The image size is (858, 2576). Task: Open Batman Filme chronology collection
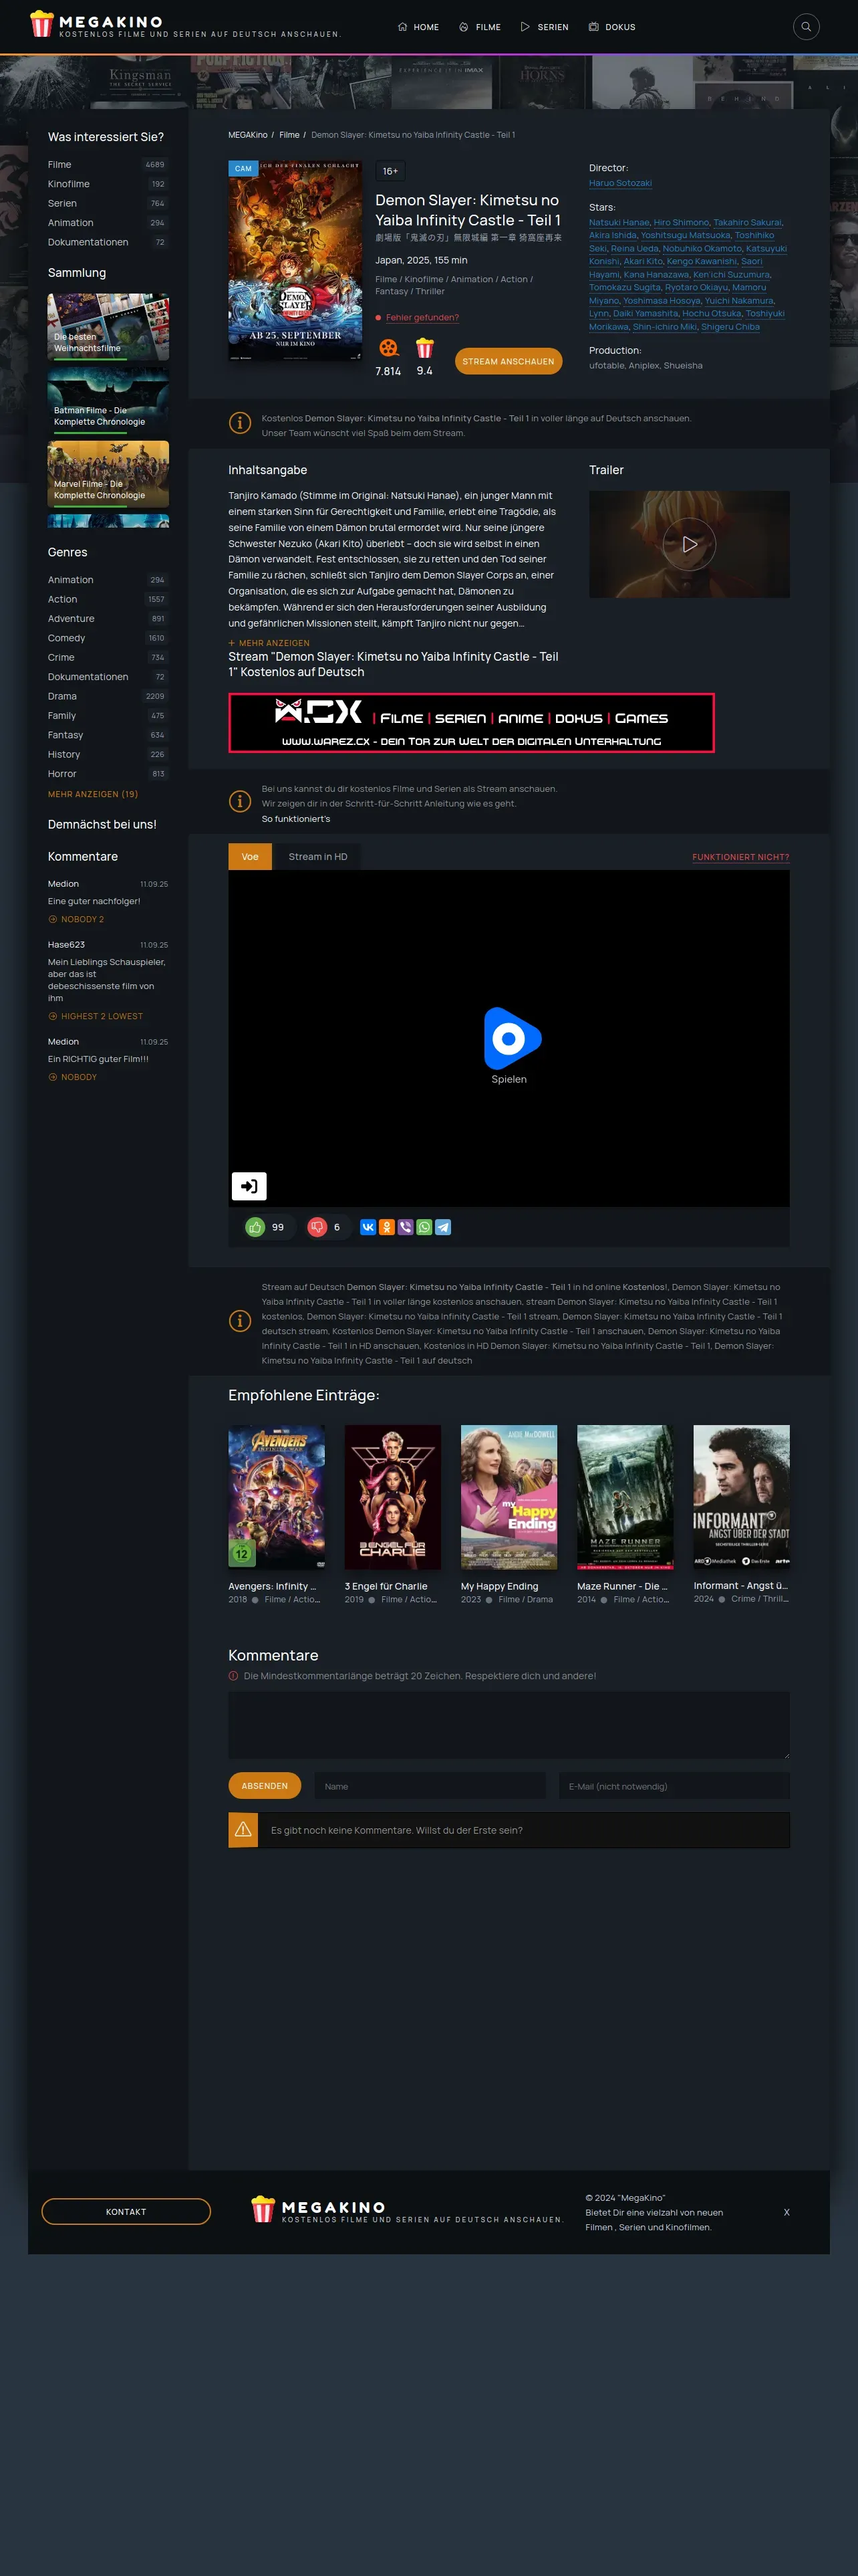[x=108, y=401]
